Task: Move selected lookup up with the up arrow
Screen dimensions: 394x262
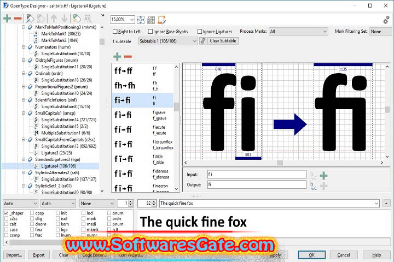Action: pyautogui.click(x=54, y=19)
